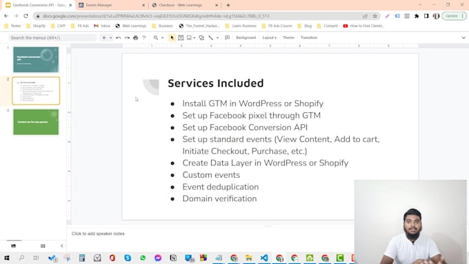This screenshot has height=264, width=469.
Task: Open the Layout dropdown
Action: pos(269,38)
